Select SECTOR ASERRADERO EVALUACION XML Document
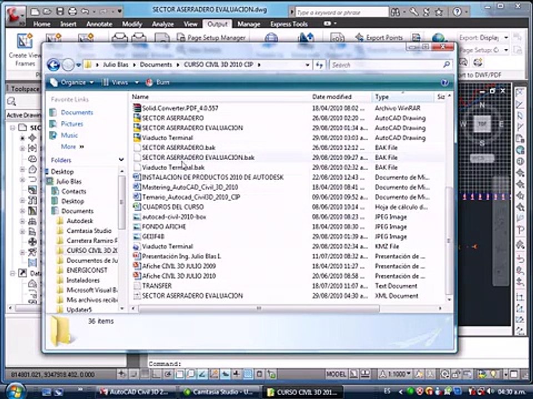This screenshot has width=533, height=399. pyautogui.click(x=192, y=295)
